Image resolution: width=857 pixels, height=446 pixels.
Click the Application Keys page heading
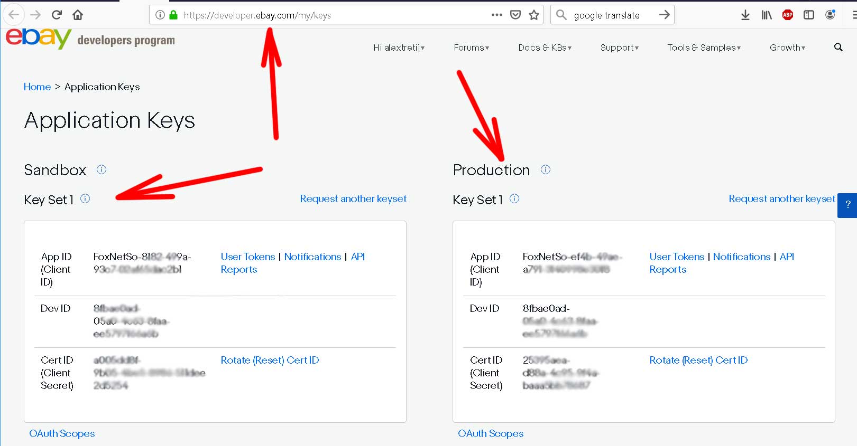click(109, 120)
